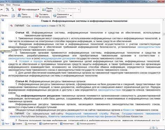Click margin icon beside Статья 44 heading
Viewport: 165px width, 130px height.
(x=2, y=81)
